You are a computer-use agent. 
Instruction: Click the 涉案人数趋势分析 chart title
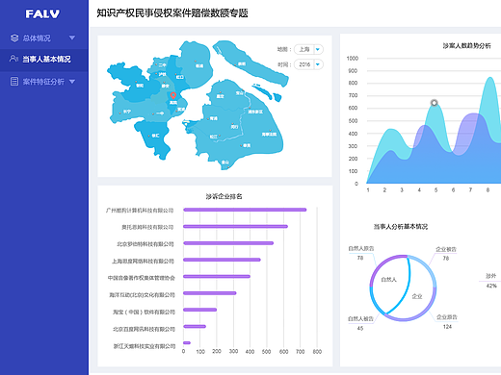(466, 46)
